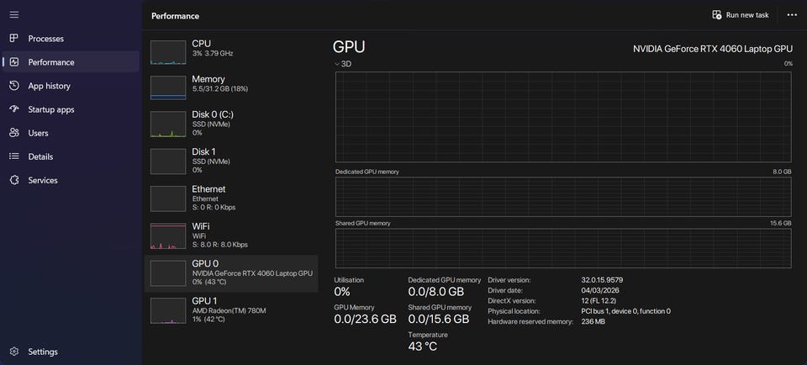Select the Performance page label
Screen dimensions: 807x365
tap(51, 62)
